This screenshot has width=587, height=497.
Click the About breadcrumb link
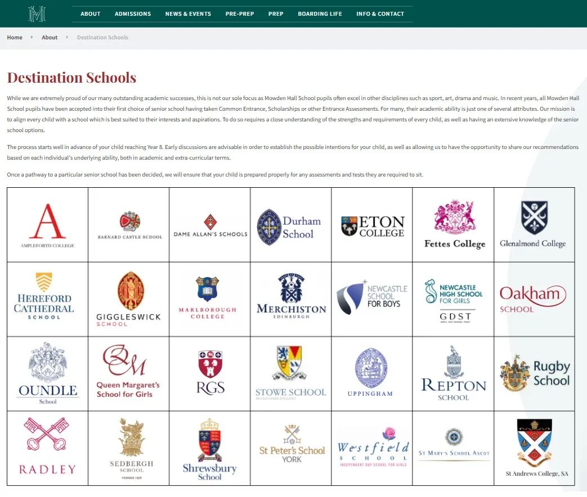tap(50, 38)
